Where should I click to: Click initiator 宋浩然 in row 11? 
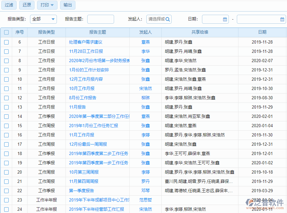pyautogui.click(x=146, y=88)
